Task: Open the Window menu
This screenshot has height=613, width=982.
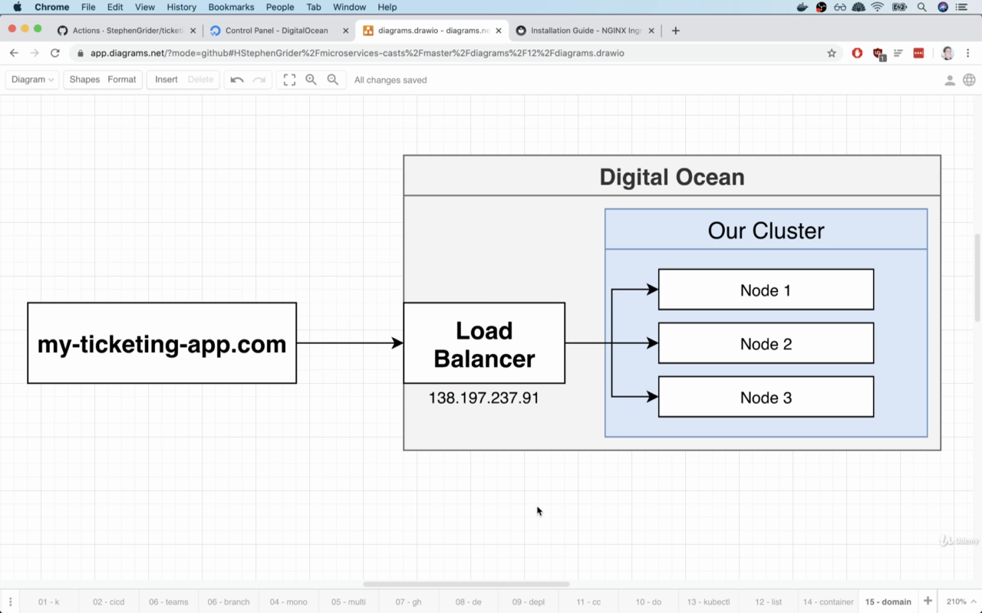Action: (349, 7)
